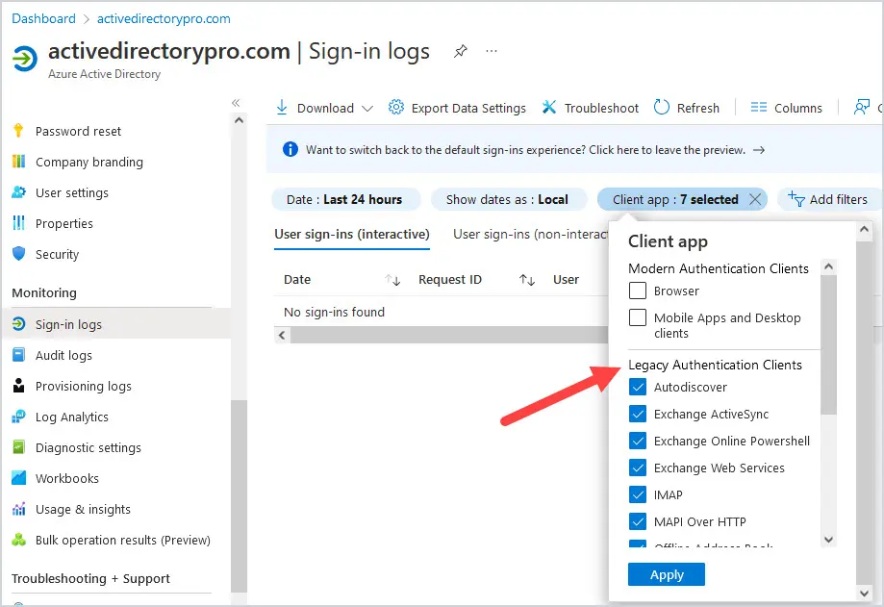This screenshot has height=607, width=884.
Task: Open Provisioning logs in sidebar
Action: point(84,386)
